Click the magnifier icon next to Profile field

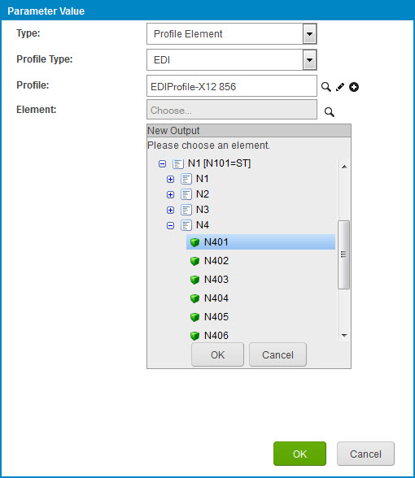tap(325, 87)
